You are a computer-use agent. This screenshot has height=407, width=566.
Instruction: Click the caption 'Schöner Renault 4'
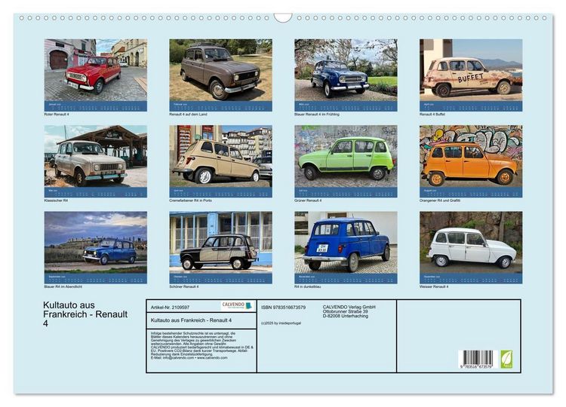[184, 286]
